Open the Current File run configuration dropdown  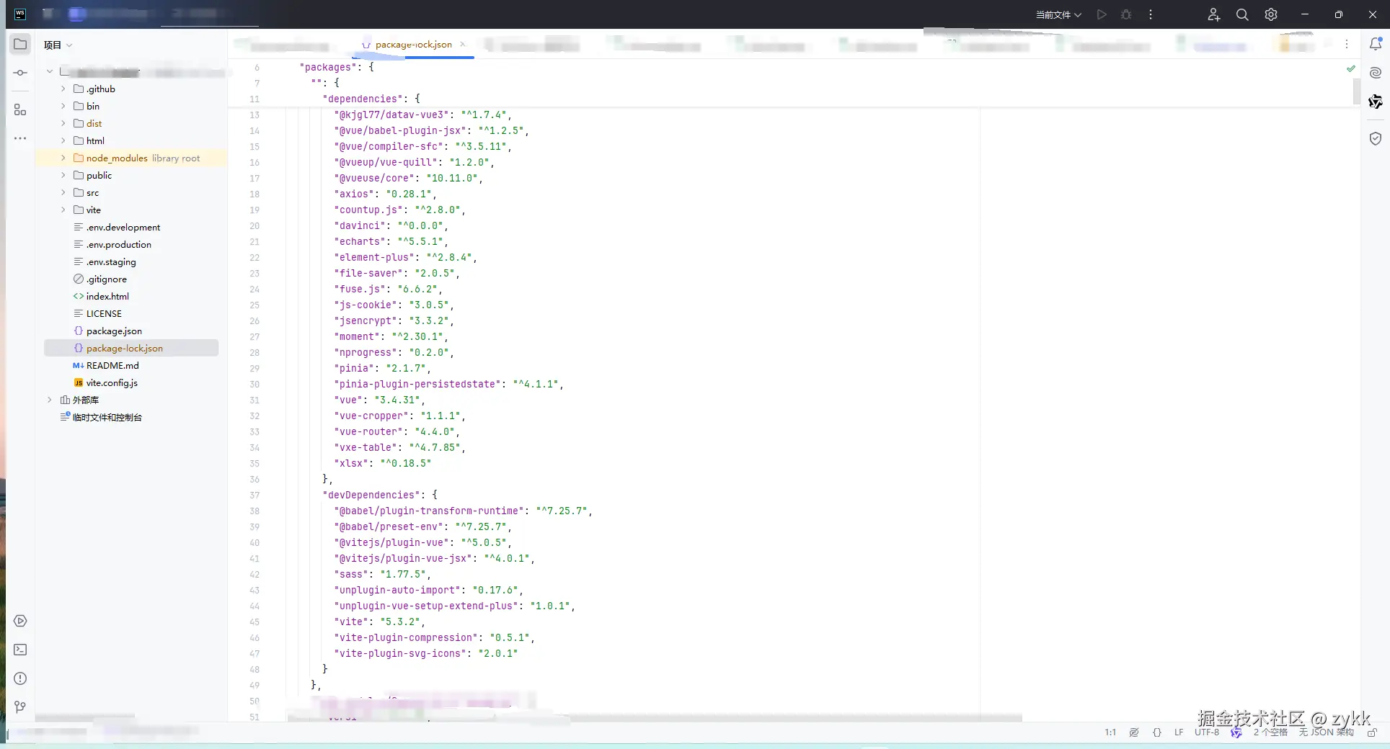tap(1058, 14)
